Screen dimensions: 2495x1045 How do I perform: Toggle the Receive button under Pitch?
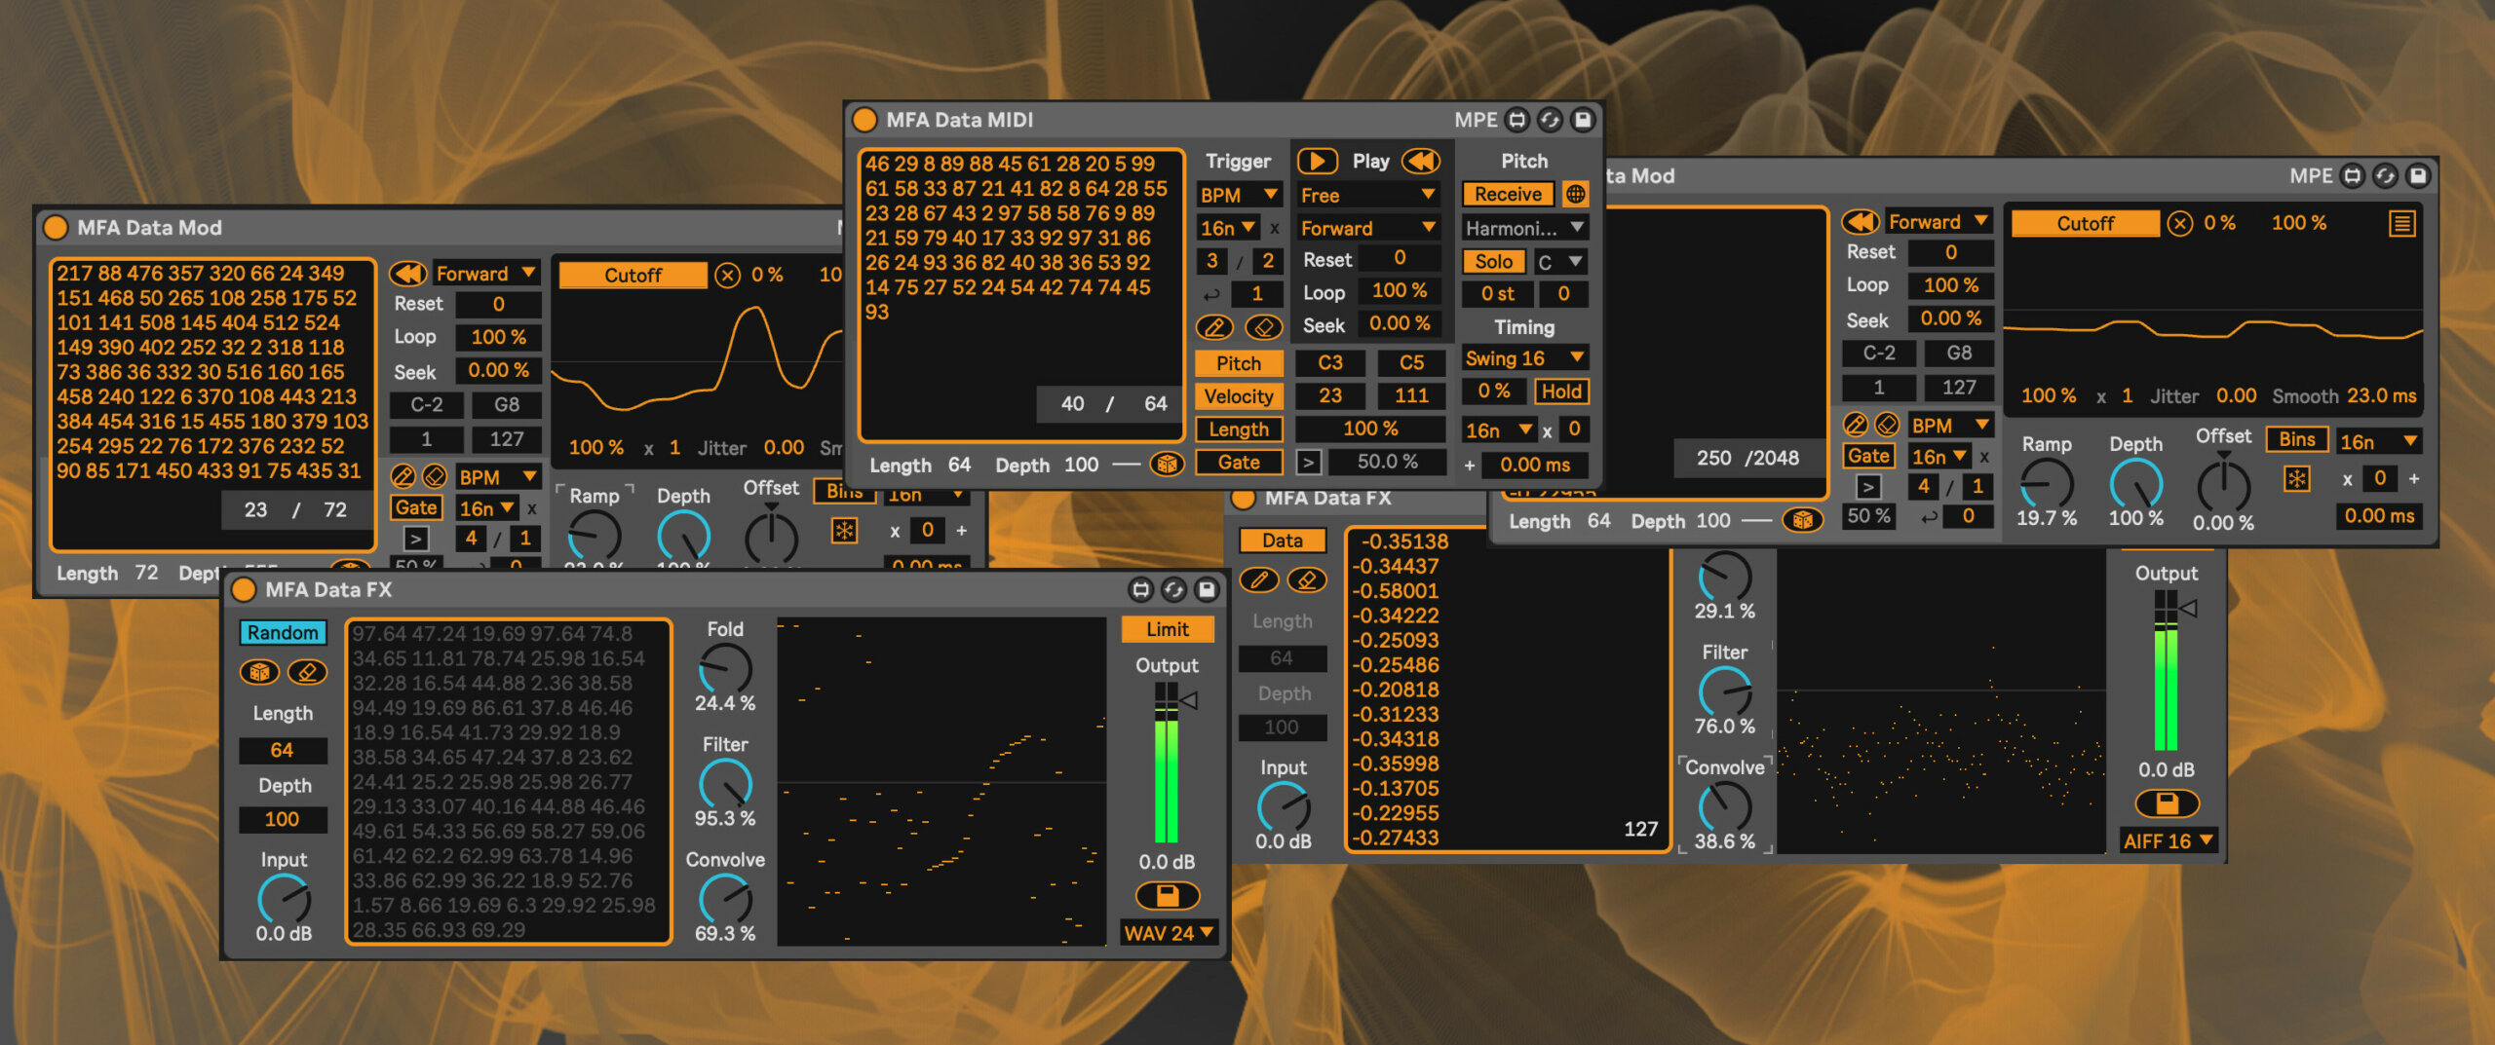[x=1508, y=194]
